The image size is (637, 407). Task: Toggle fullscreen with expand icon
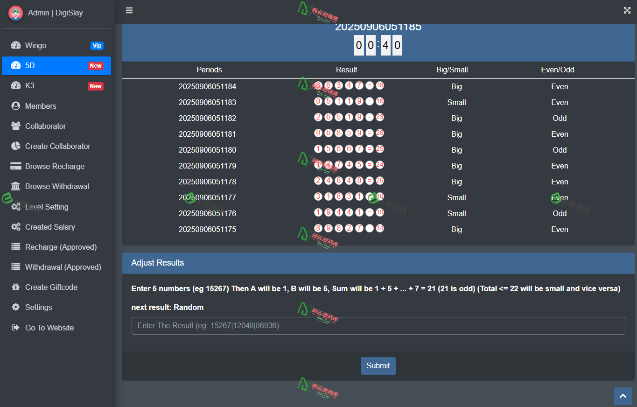(x=627, y=10)
